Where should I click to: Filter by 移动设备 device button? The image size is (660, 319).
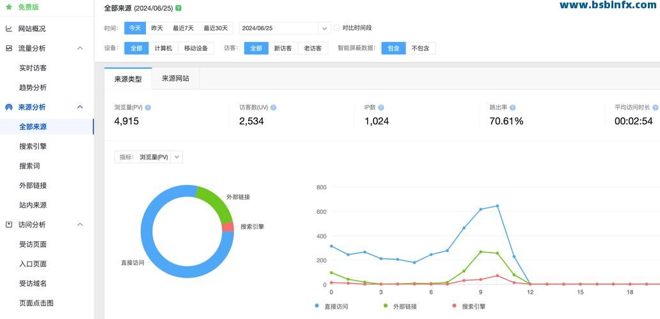point(196,48)
